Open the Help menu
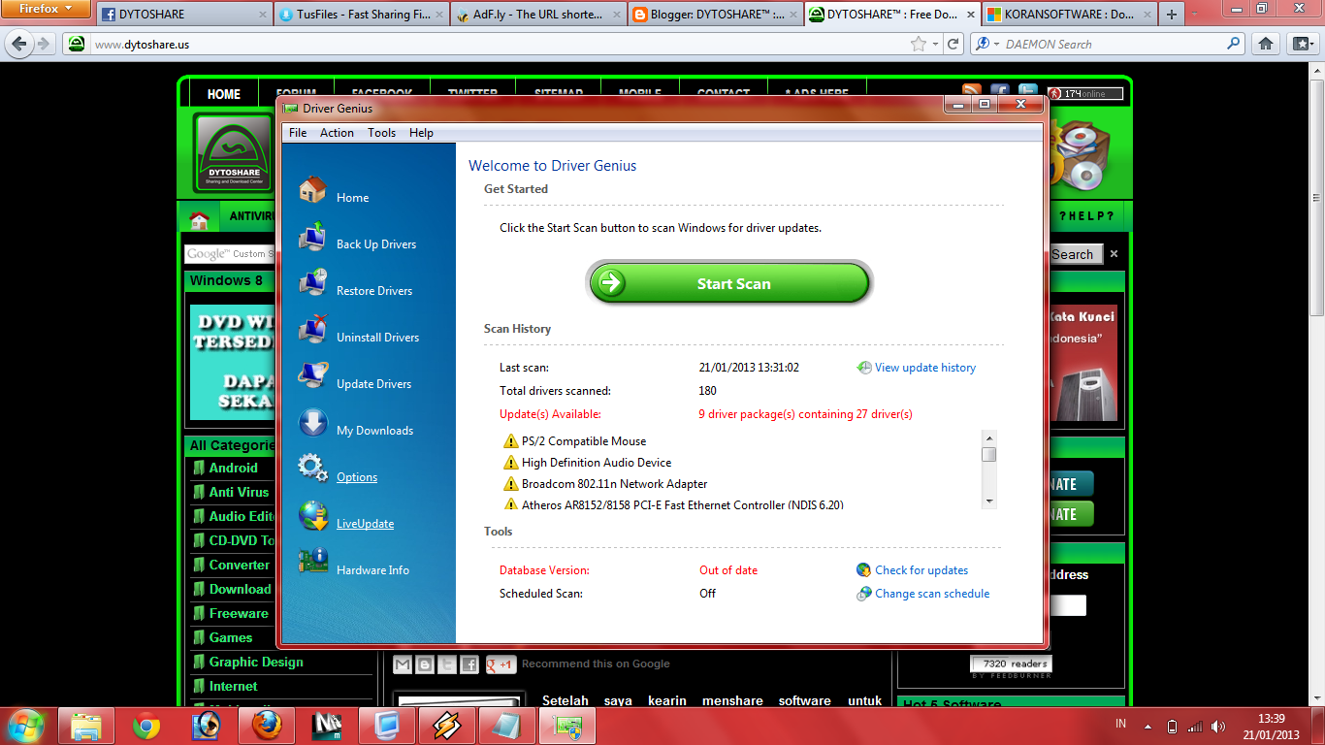This screenshot has width=1325, height=745. [421, 133]
